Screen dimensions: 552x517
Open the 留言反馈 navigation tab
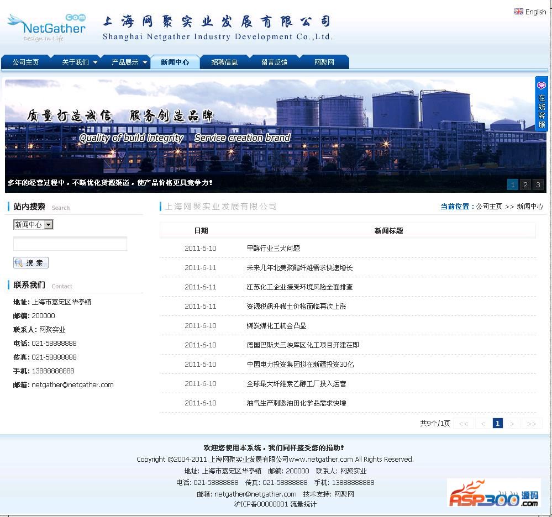tap(275, 62)
